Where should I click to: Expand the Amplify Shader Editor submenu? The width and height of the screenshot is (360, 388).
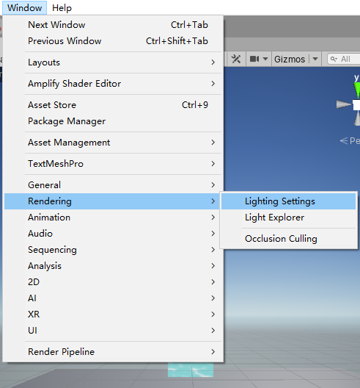[x=114, y=84]
